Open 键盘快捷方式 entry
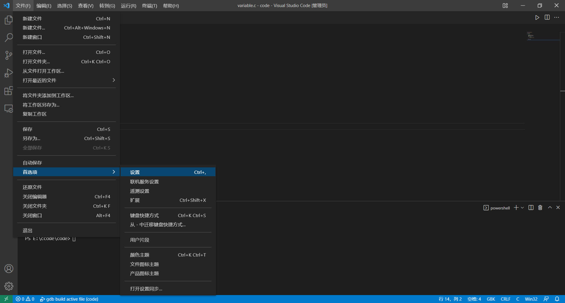The width and height of the screenshot is (565, 303). (x=168, y=216)
